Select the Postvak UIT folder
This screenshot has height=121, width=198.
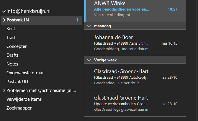(x=17, y=82)
